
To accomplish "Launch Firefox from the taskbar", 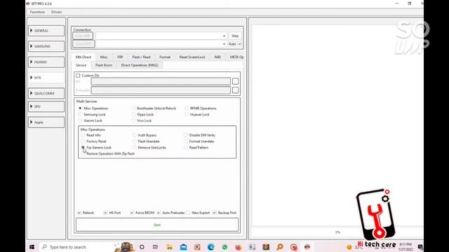I will [239, 247].
